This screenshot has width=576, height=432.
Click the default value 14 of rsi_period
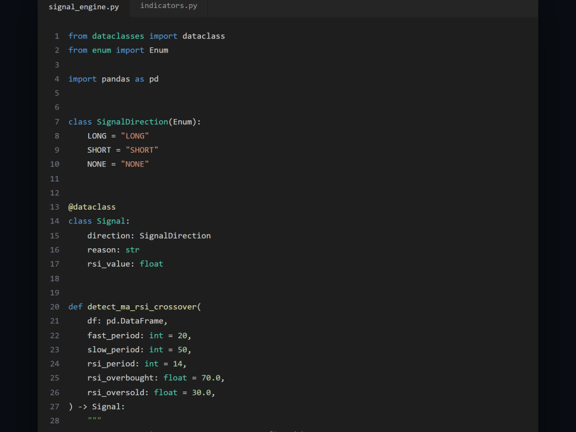[x=178, y=363]
